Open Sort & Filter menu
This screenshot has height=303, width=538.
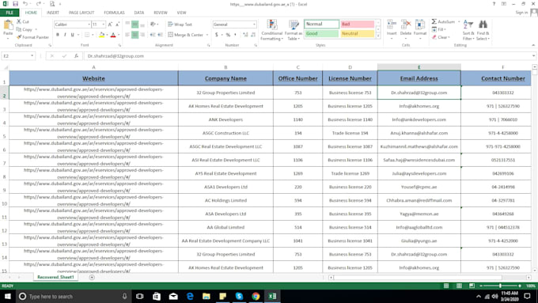pyautogui.click(x=468, y=30)
